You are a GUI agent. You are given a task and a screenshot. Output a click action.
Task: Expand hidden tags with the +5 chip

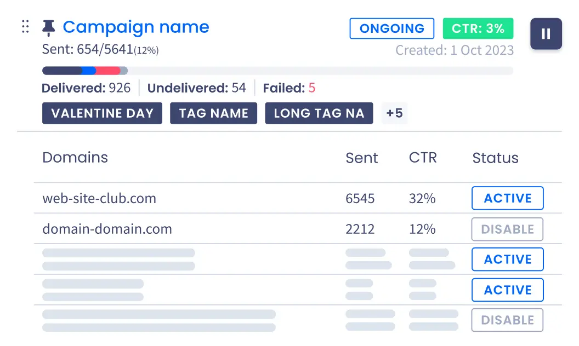[x=395, y=113]
